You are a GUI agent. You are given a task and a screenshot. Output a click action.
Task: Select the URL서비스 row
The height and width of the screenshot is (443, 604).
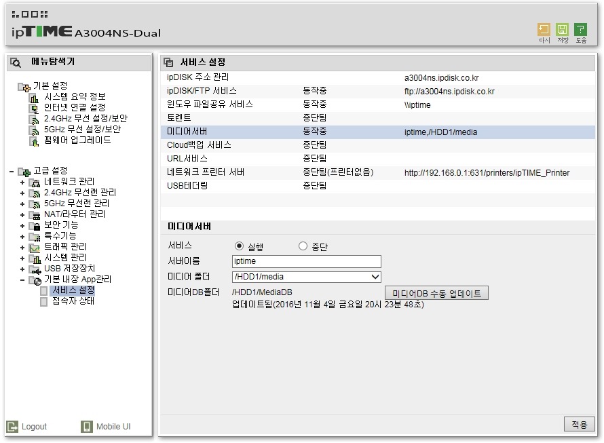point(377,159)
